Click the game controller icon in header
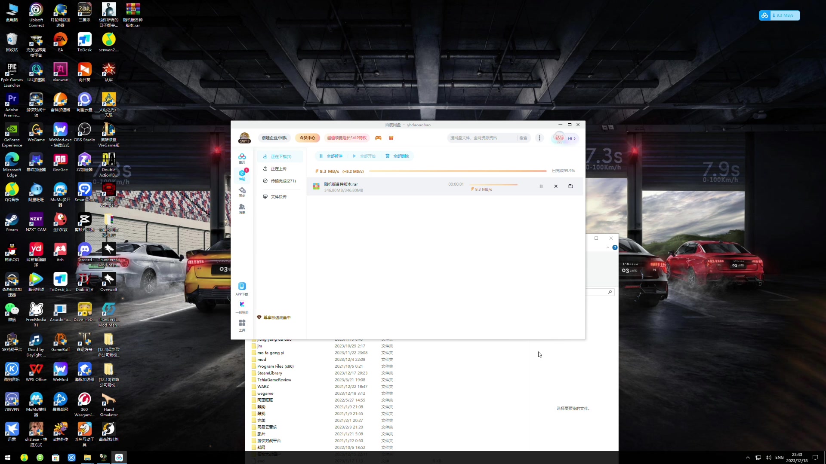The height and width of the screenshot is (464, 826). tap(378, 138)
